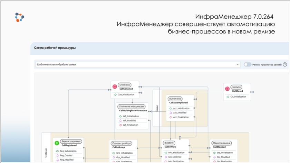Select the Уточнение информации state label
The height and width of the screenshot is (163, 290).
coord(131,106)
